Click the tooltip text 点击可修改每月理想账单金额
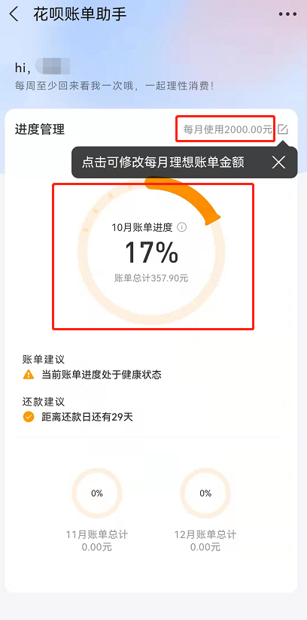 click(163, 162)
